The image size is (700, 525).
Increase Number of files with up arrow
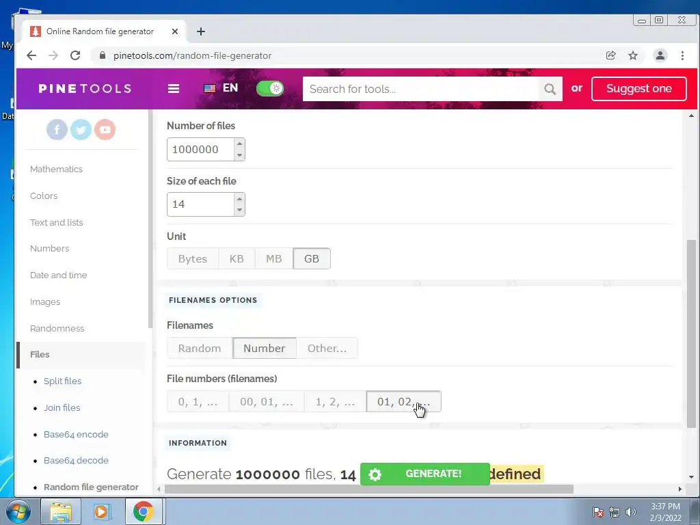pos(239,144)
